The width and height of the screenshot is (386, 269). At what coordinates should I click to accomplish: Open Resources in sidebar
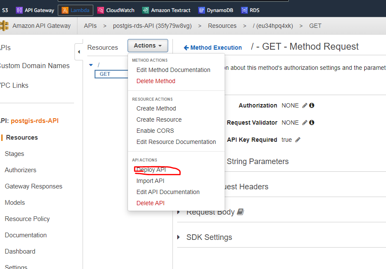click(22, 137)
